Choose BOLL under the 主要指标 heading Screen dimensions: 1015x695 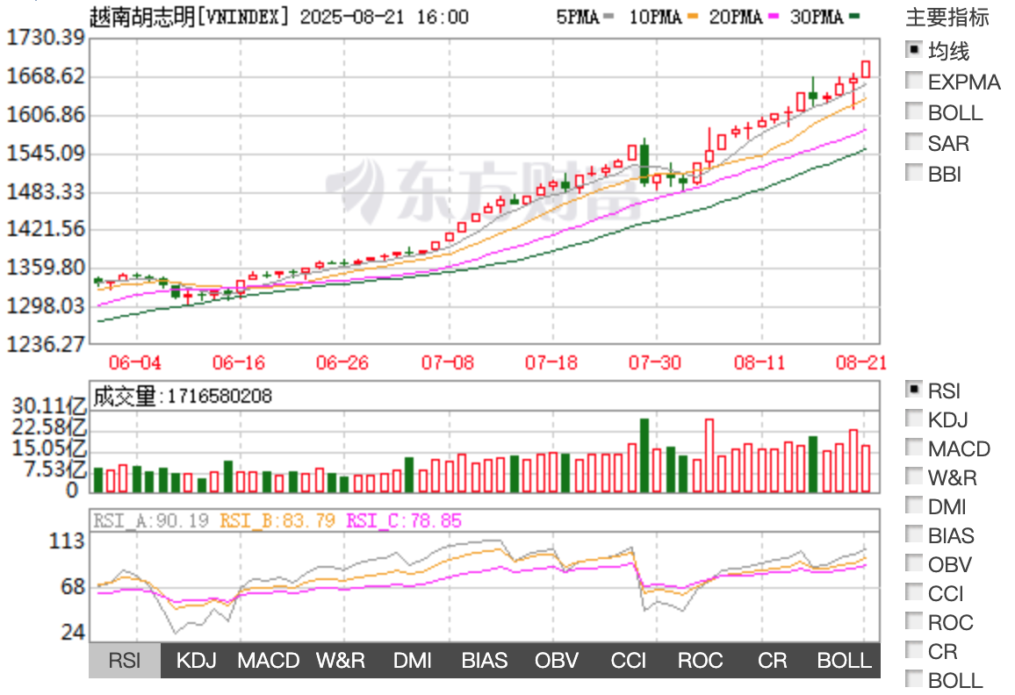[x=914, y=112]
